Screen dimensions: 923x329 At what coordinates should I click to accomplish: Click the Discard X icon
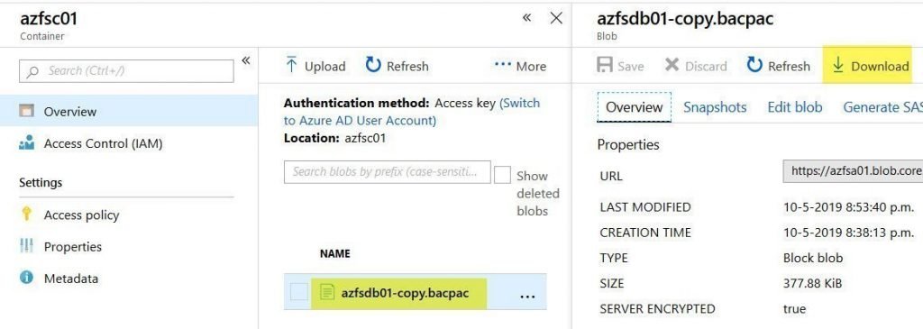(672, 65)
